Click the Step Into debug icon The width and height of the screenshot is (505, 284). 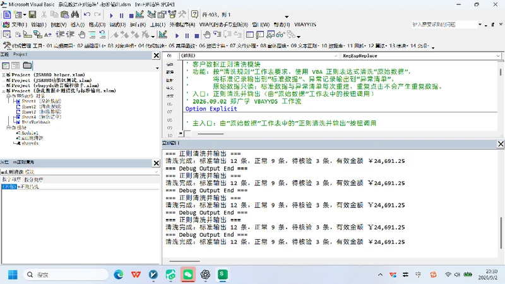coord(217,35)
